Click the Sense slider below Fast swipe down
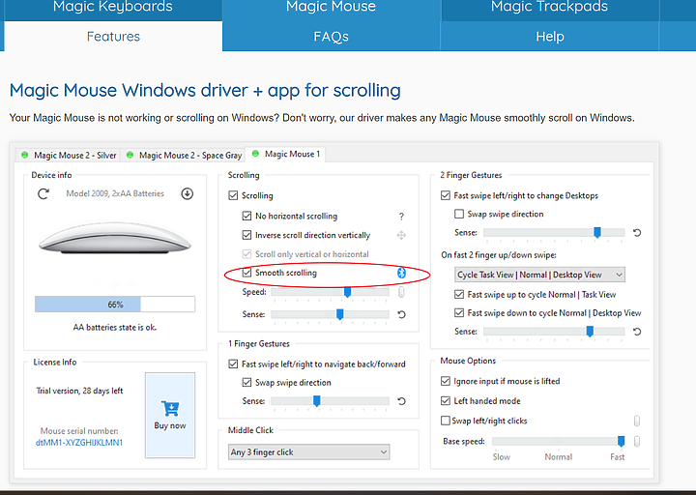This screenshot has width=696, height=495. click(554, 332)
